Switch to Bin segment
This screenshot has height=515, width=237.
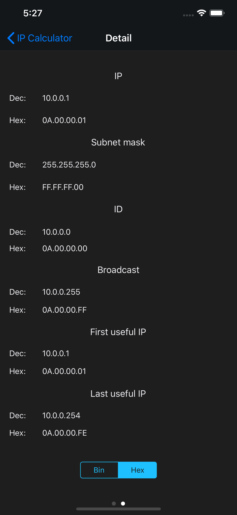tap(99, 470)
